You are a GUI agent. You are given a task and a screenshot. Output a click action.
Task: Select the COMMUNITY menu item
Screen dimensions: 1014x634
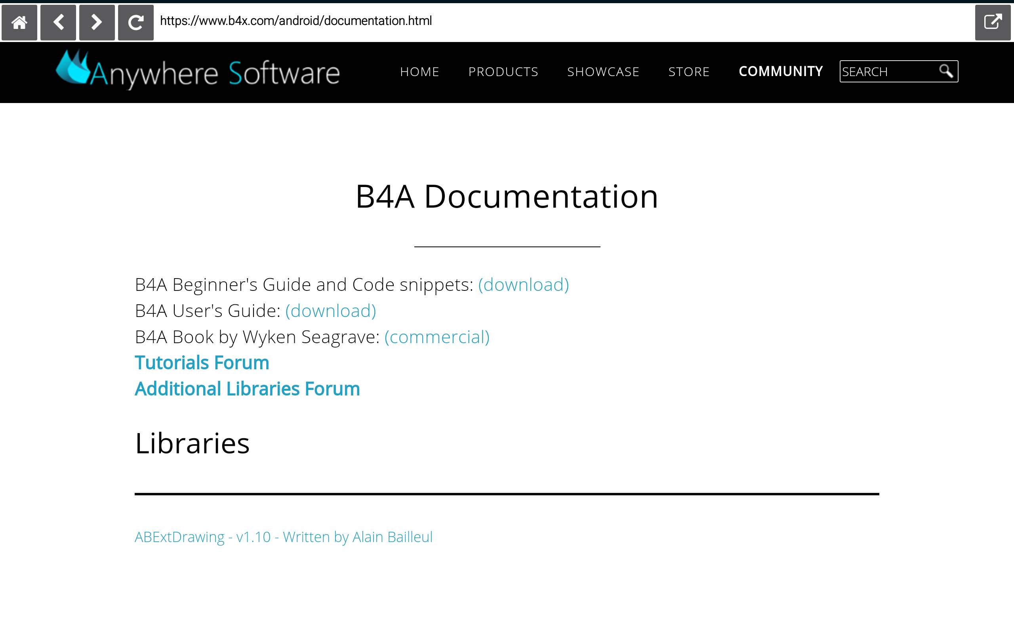click(781, 72)
